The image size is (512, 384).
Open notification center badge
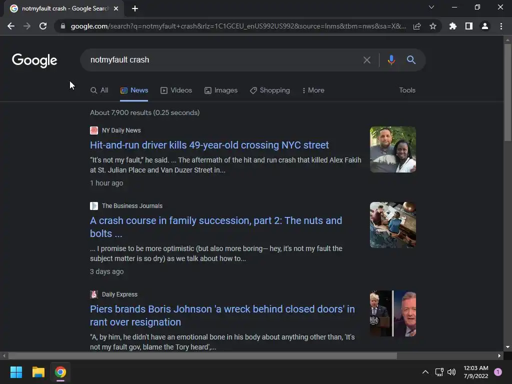point(498,372)
